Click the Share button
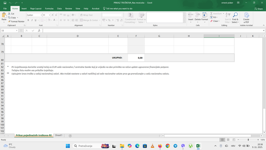 click(x=259, y=9)
